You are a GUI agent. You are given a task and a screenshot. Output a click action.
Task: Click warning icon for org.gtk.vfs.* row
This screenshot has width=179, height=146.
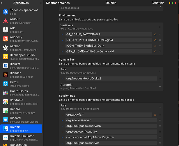155,115
